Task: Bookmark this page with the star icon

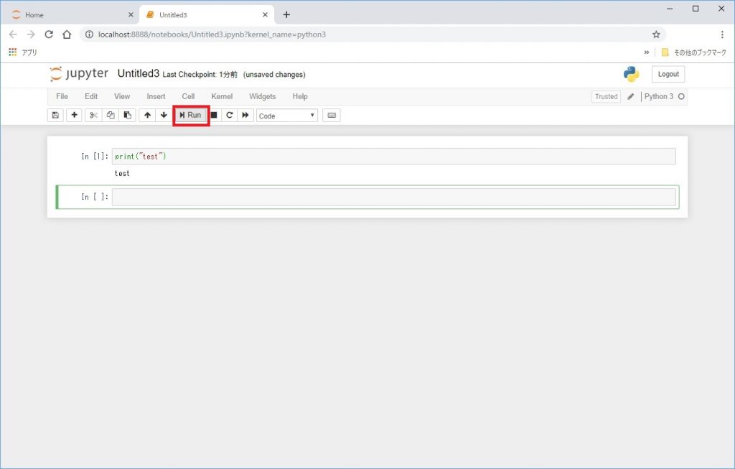Action: (656, 34)
